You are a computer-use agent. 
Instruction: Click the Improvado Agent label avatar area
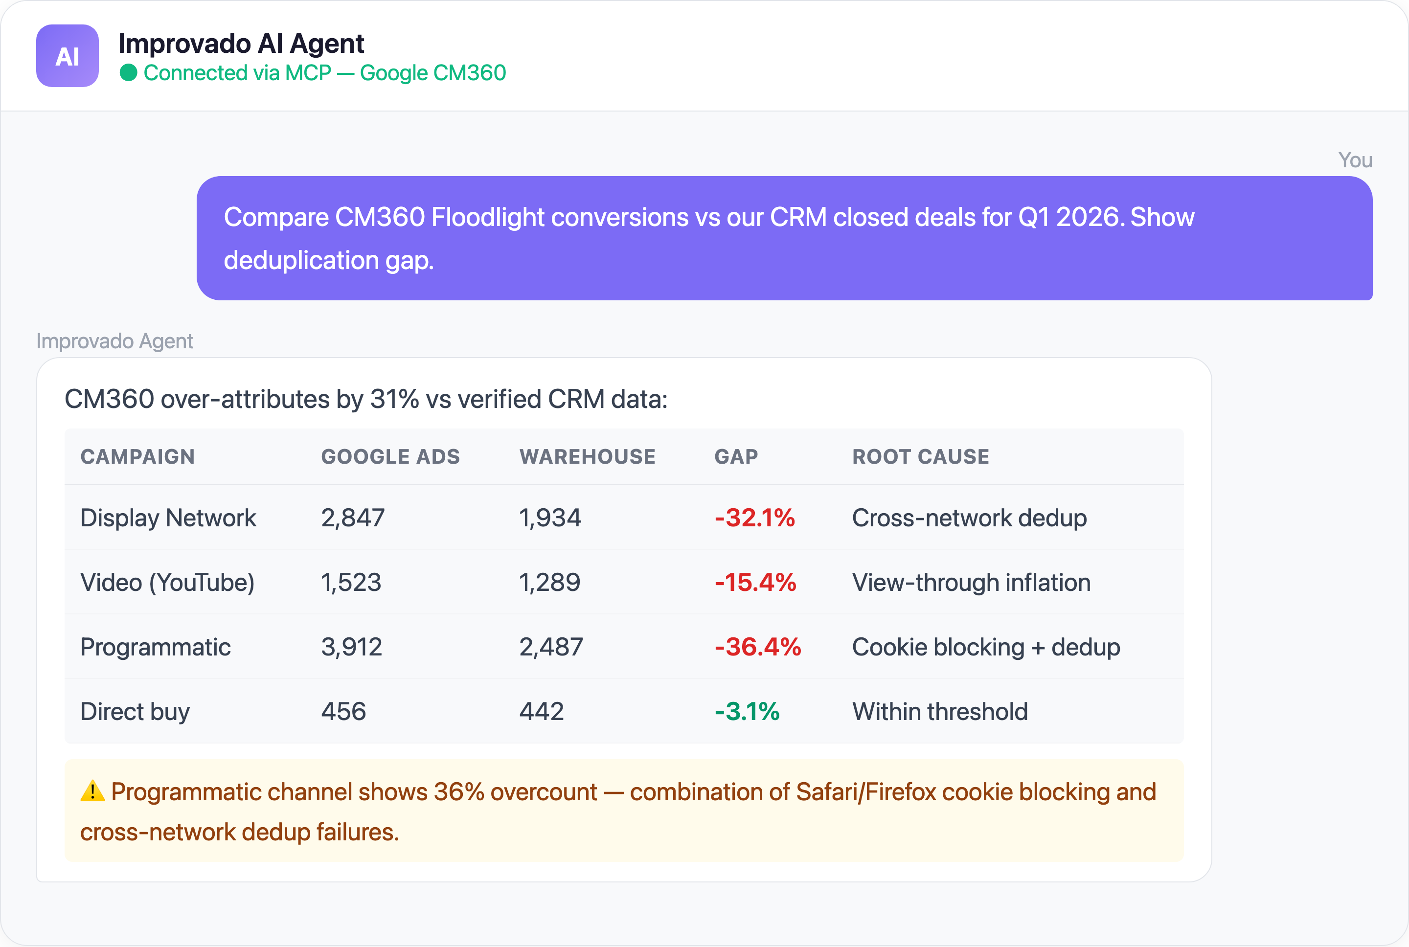(115, 340)
